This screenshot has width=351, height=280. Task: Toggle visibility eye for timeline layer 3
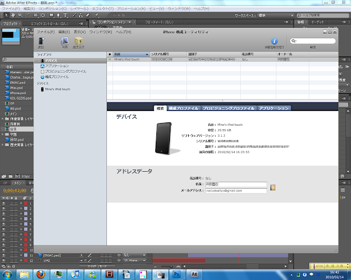pos(4,214)
